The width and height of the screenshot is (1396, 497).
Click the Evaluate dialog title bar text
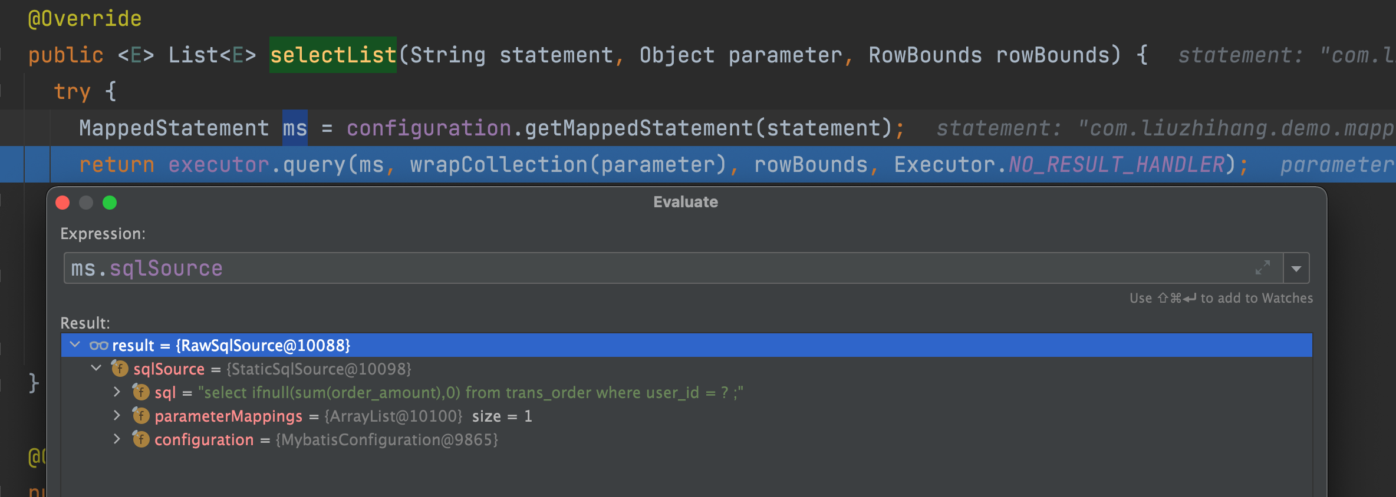686,202
